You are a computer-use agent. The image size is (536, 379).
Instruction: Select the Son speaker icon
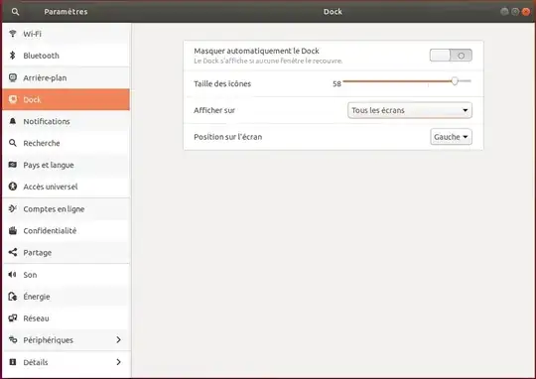click(x=13, y=275)
